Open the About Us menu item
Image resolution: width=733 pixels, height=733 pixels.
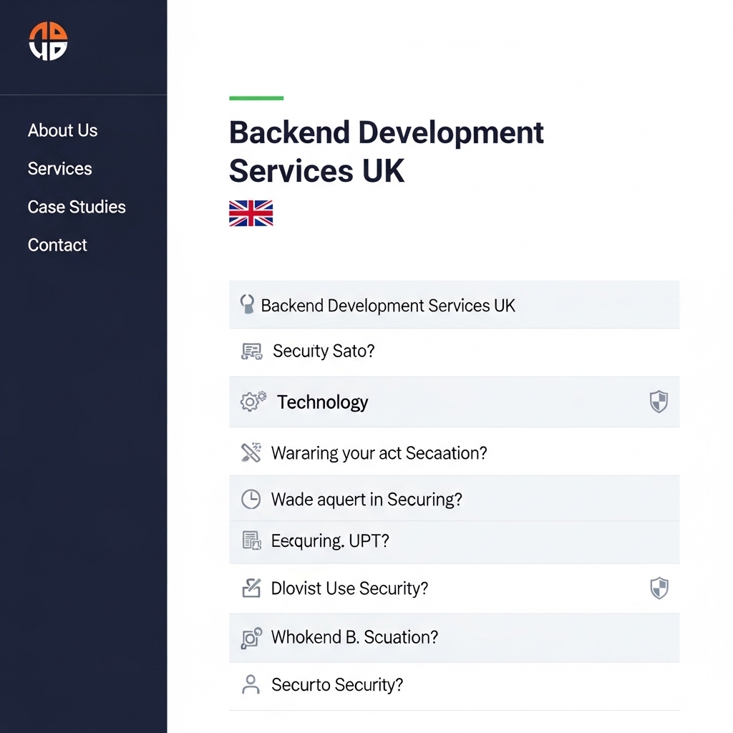click(62, 130)
